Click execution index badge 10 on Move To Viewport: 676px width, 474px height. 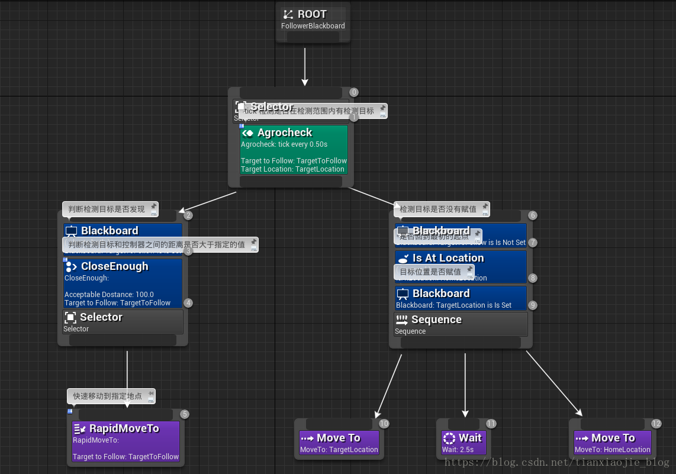(x=384, y=424)
